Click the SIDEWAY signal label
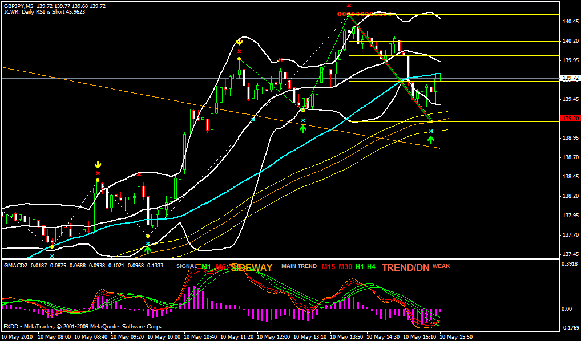This screenshot has height=341, width=581. [252, 267]
